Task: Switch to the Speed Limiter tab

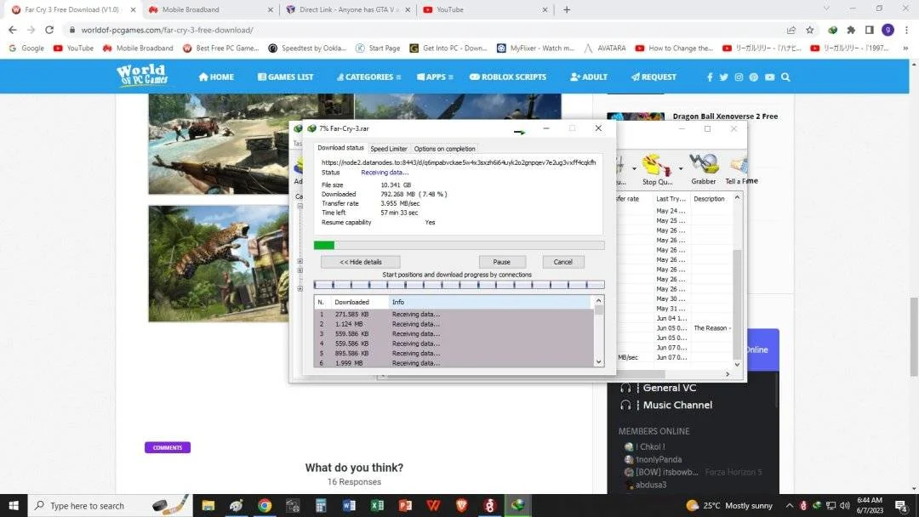Action: (x=389, y=149)
